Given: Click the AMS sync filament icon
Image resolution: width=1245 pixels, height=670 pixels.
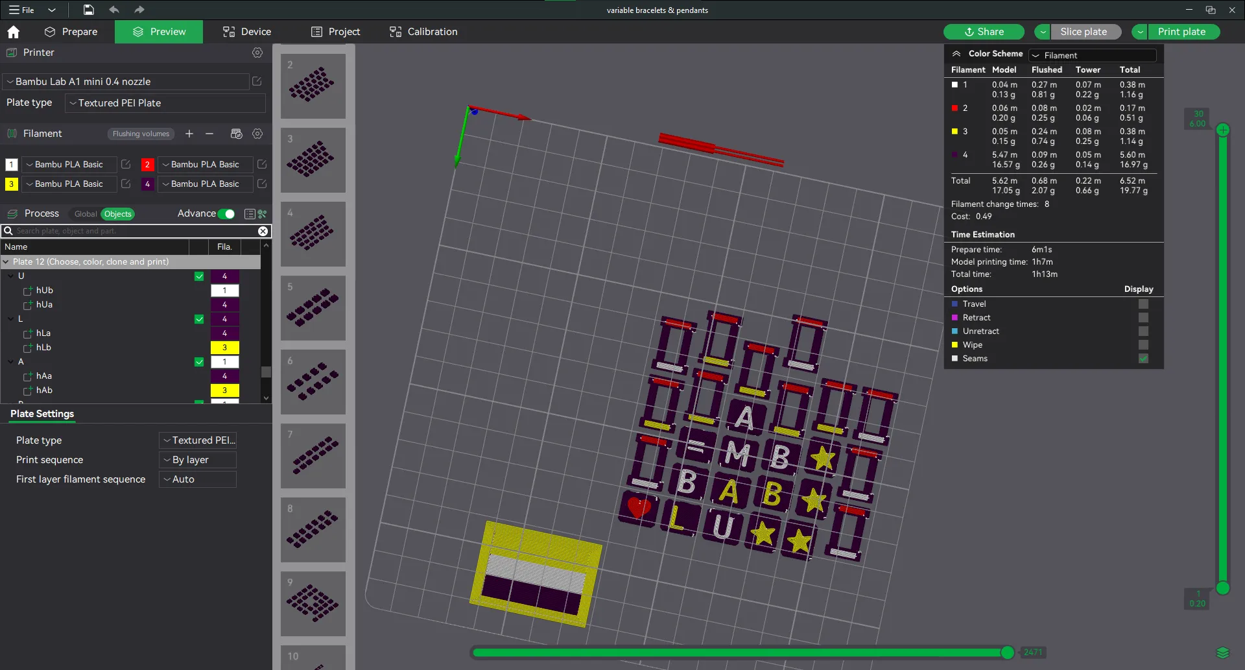Looking at the screenshot, I should pos(236,134).
